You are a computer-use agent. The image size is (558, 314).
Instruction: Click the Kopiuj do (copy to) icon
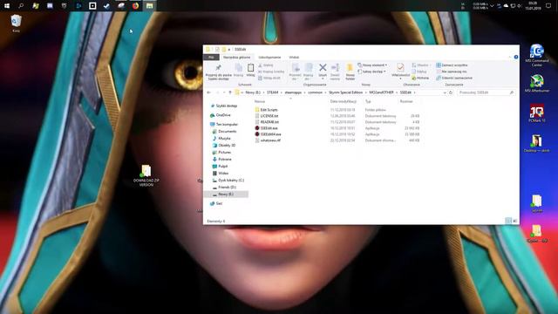click(x=309, y=67)
